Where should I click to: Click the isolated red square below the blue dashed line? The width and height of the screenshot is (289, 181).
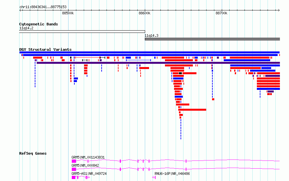click(213, 99)
